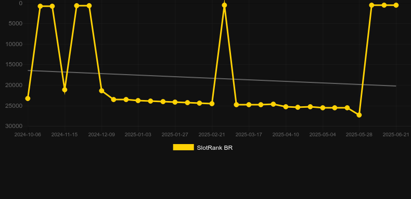The image size is (411, 199).
Task: Click the y-axis value 10000
Action: point(14,44)
